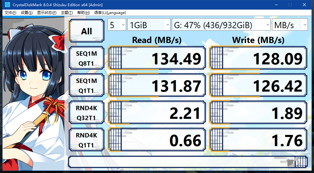
Task: Expand the test count dropdown showing 5
Action: (117, 25)
